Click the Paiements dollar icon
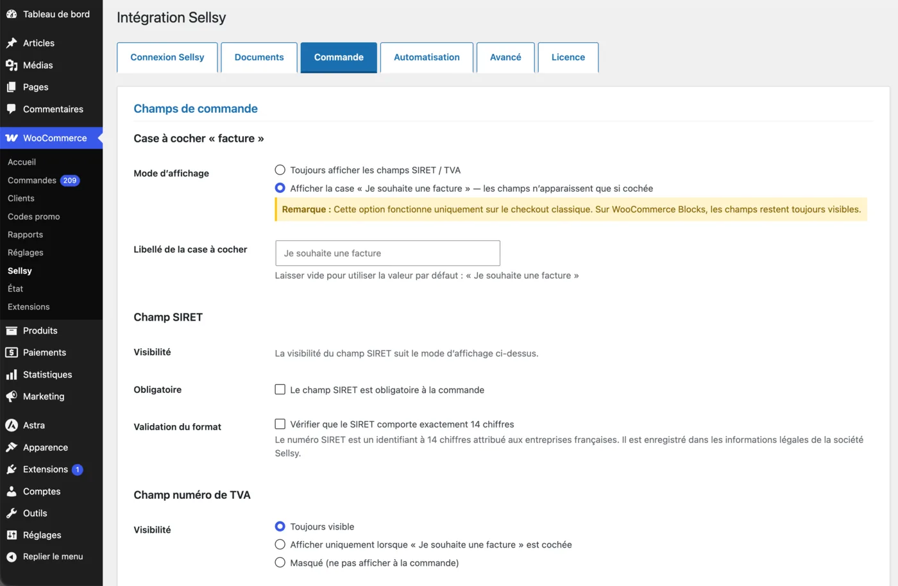The height and width of the screenshot is (586, 898). tap(12, 353)
